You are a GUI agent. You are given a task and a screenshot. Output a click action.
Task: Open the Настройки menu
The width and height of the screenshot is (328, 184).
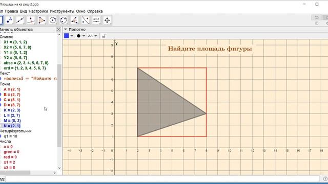pyautogui.click(x=38, y=11)
